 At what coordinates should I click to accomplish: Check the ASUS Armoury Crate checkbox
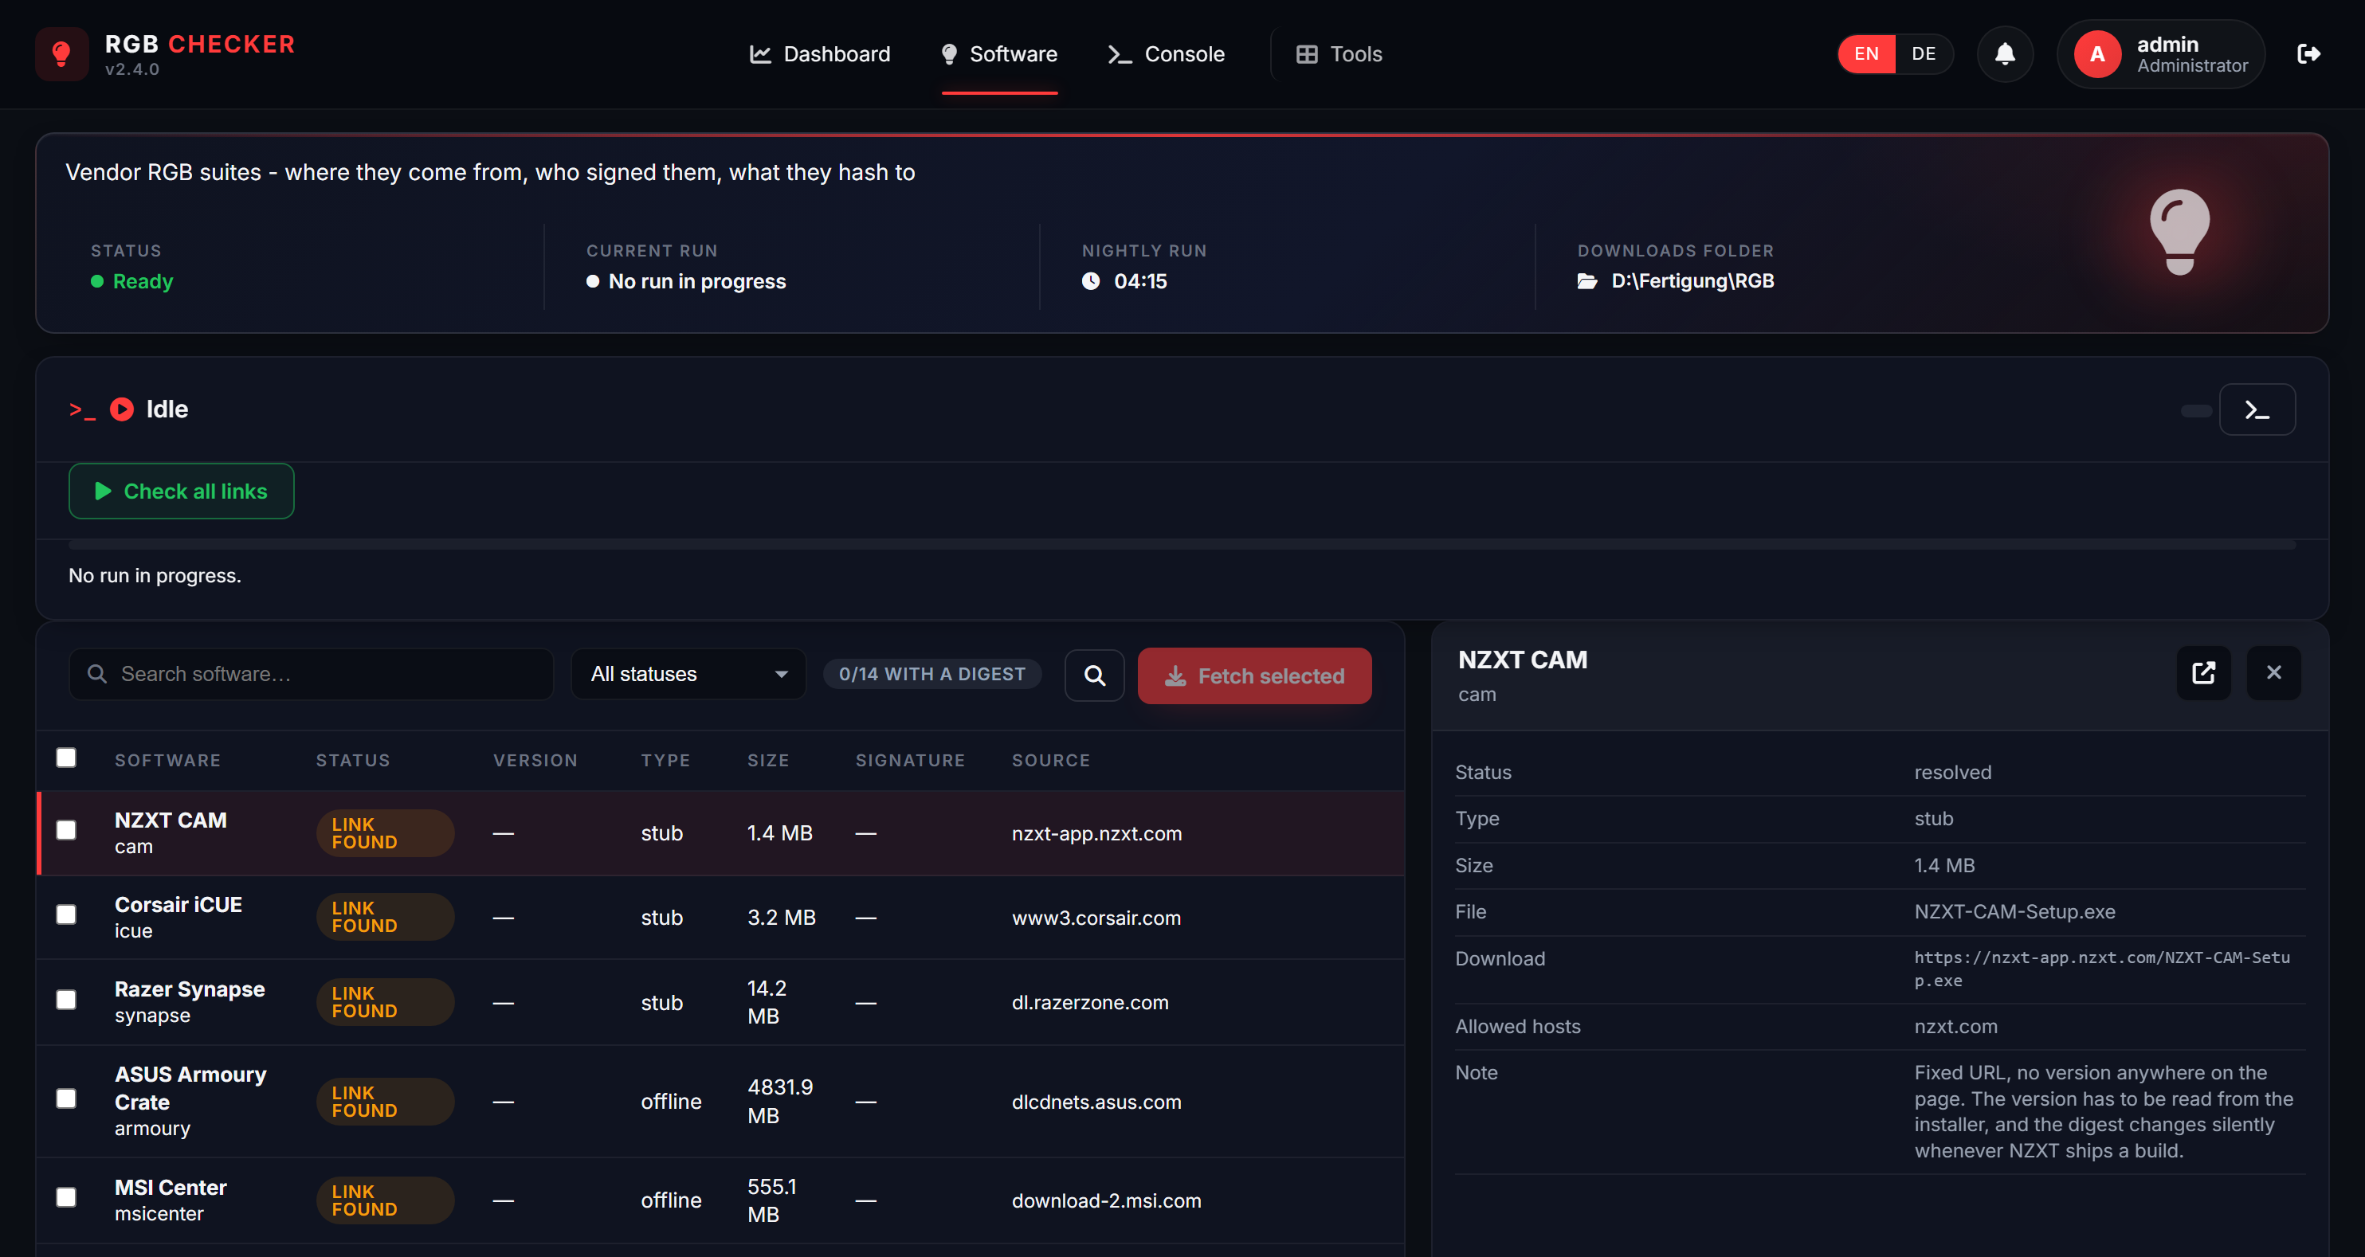pos(66,1098)
